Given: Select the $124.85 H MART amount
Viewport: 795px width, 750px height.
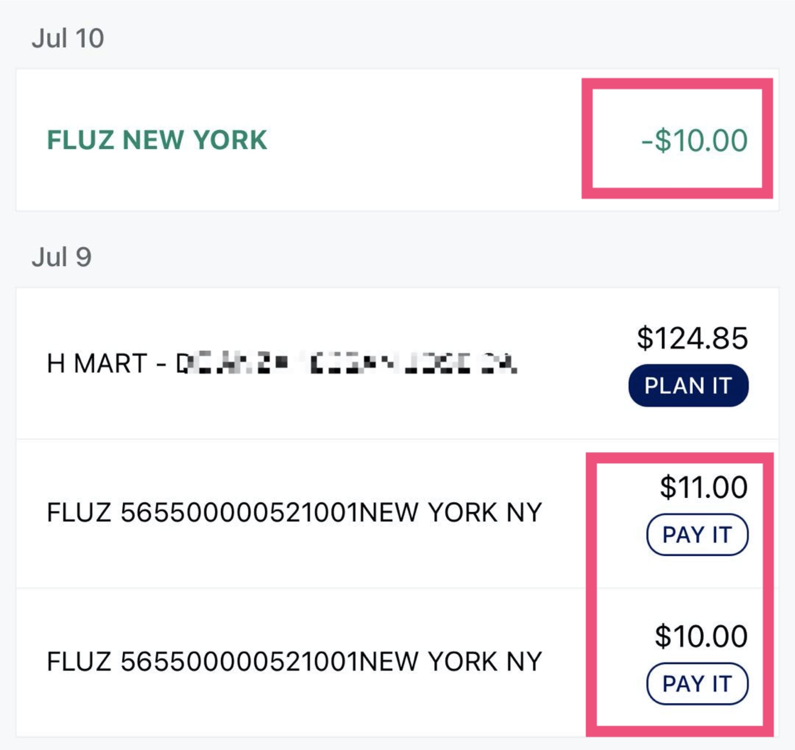Looking at the screenshot, I should click(x=692, y=338).
